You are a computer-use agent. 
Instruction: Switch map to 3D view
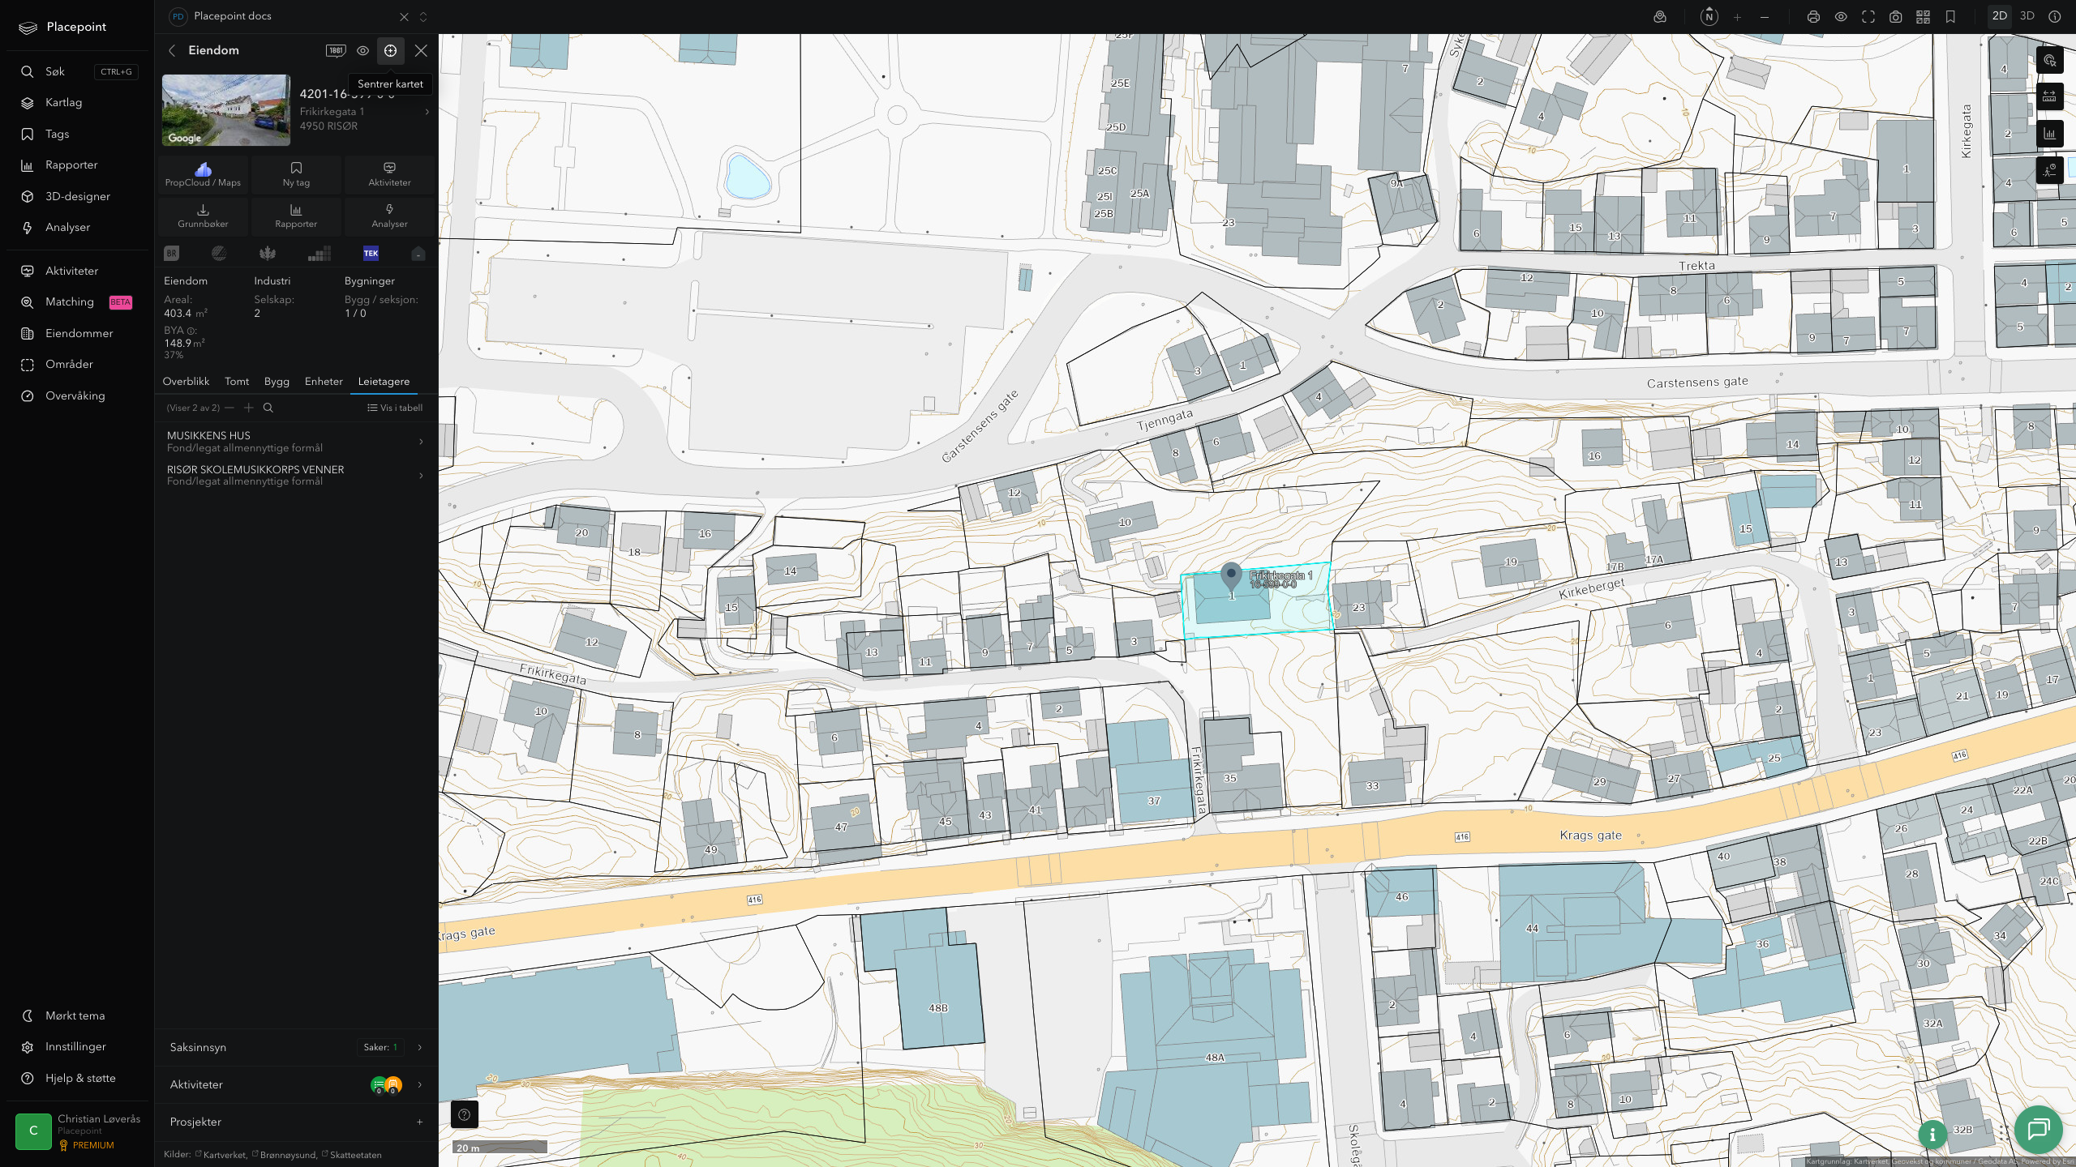(x=2027, y=16)
